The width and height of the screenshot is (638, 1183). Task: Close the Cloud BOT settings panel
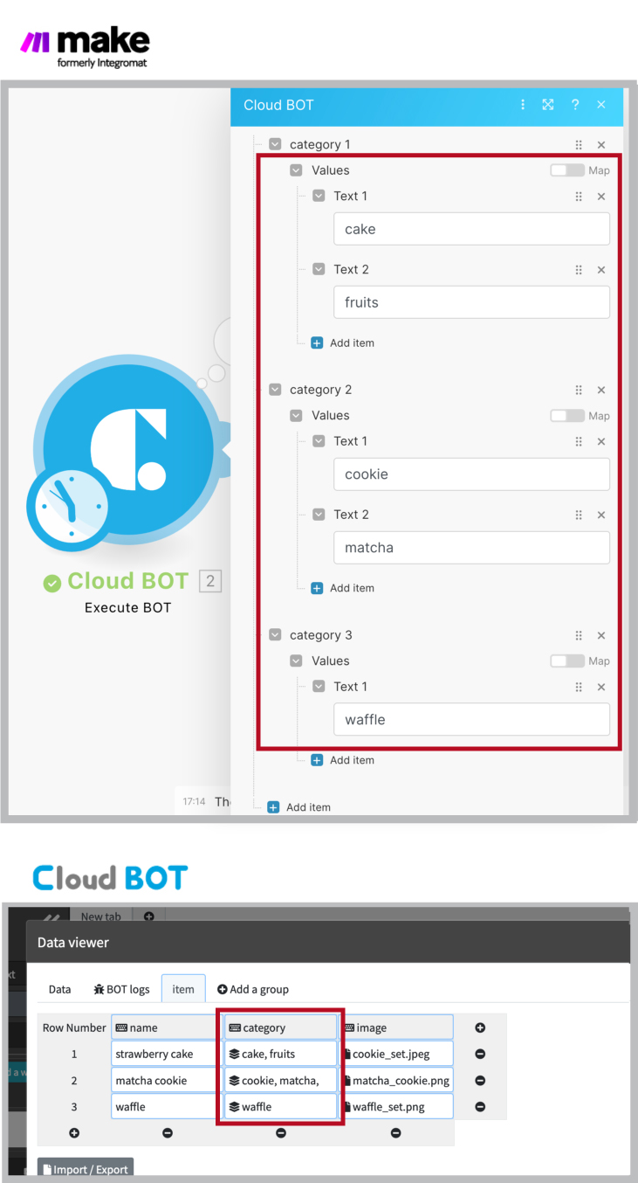pyautogui.click(x=601, y=105)
